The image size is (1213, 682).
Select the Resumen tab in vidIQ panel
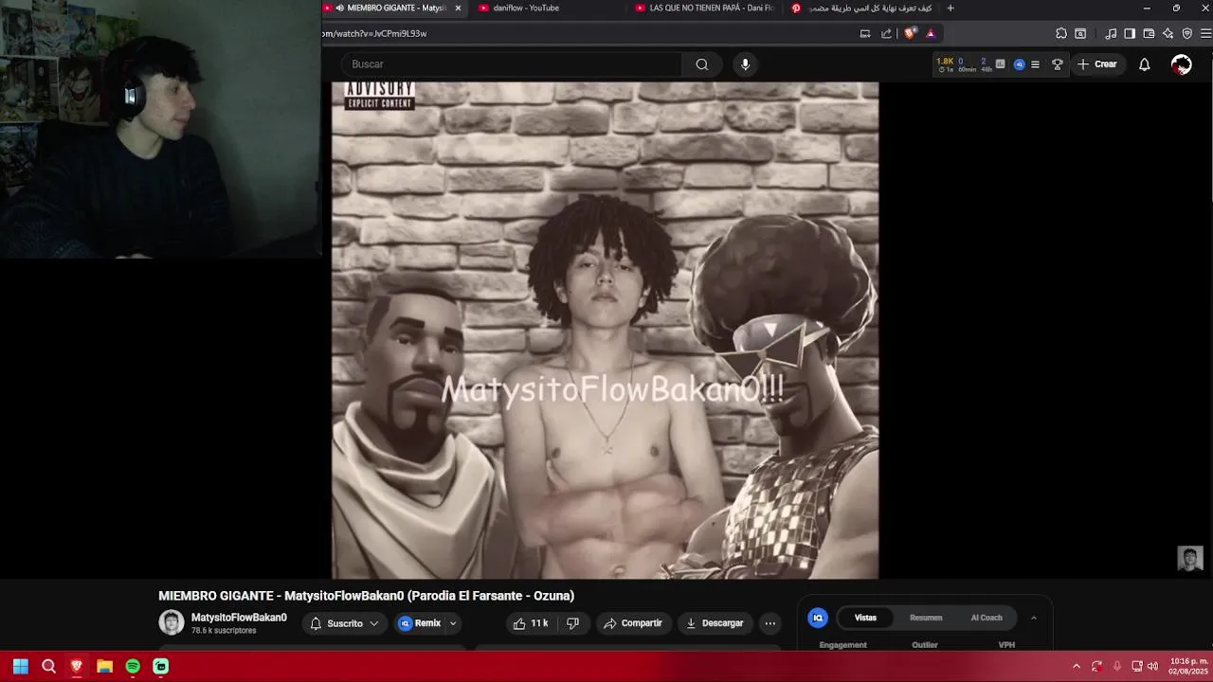click(926, 618)
